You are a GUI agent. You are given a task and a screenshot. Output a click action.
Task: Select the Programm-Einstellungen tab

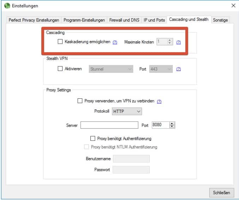pos(84,20)
